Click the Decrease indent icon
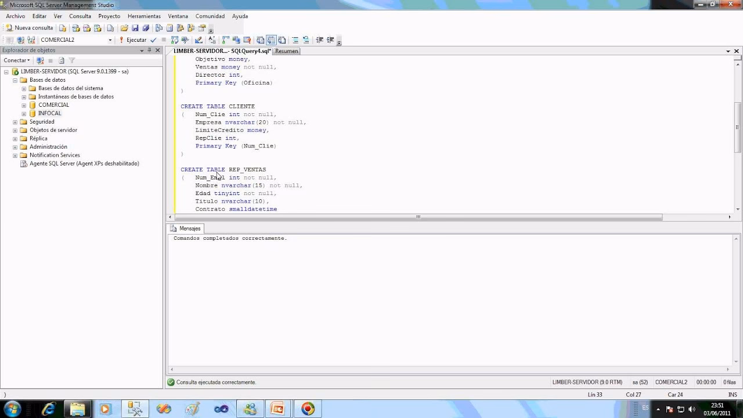The width and height of the screenshot is (743, 418). click(319, 40)
